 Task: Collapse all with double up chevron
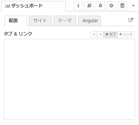click(94, 35)
